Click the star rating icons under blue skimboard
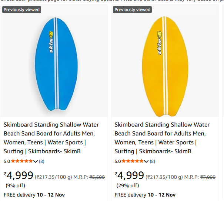This screenshot has width=224, height=201. tap(22, 161)
